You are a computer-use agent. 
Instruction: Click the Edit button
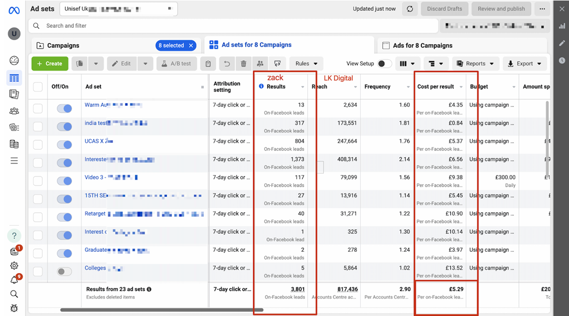pos(122,64)
